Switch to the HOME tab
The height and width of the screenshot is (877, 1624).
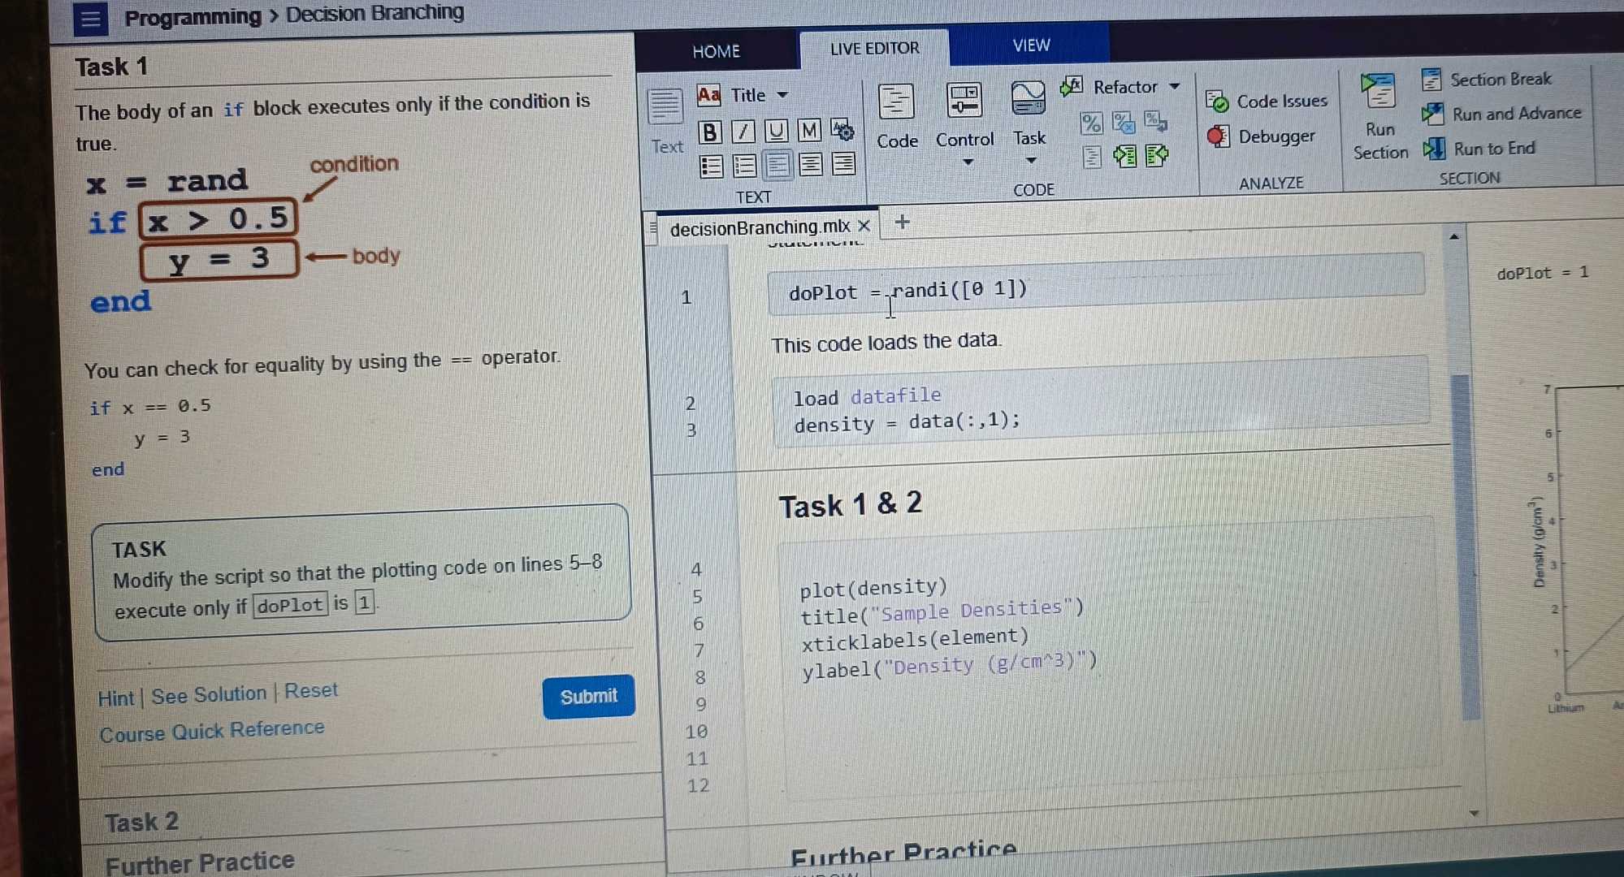point(716,50)
